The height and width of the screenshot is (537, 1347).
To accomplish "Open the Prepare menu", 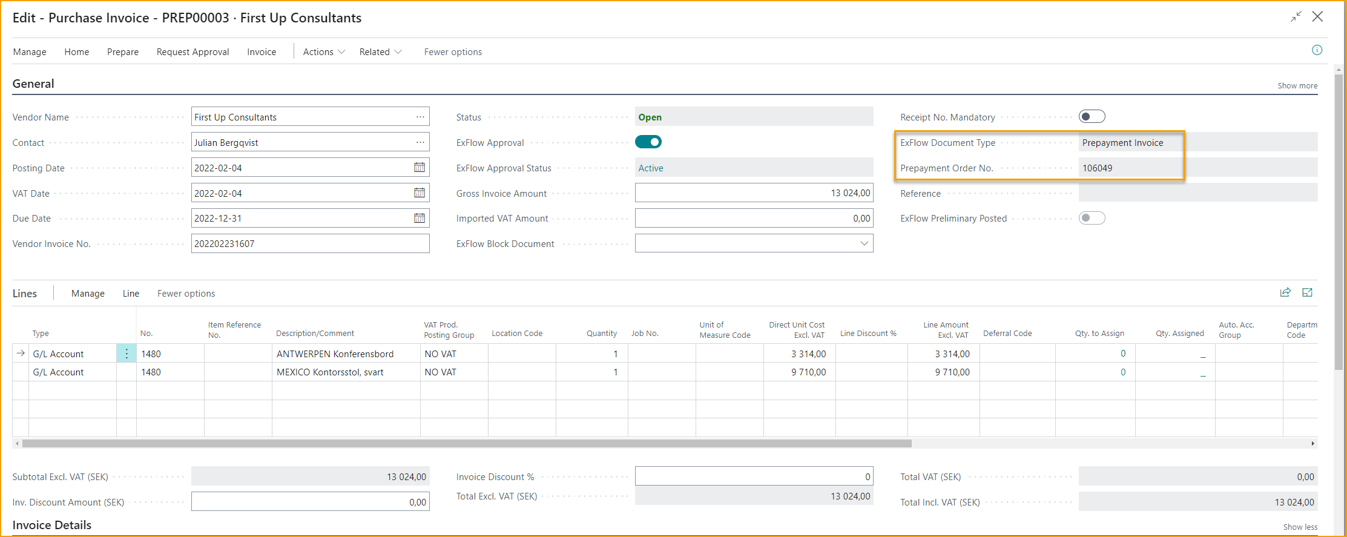I will point(123,52).
